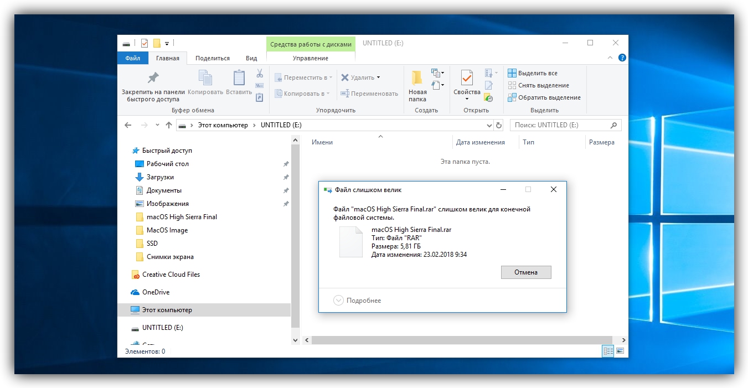
Task: Expand Подробнее details in the dialog
Action: coord(358,301)
